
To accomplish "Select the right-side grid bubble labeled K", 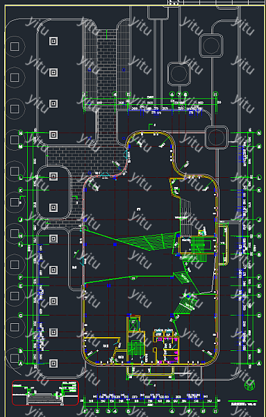I will 259,190.
